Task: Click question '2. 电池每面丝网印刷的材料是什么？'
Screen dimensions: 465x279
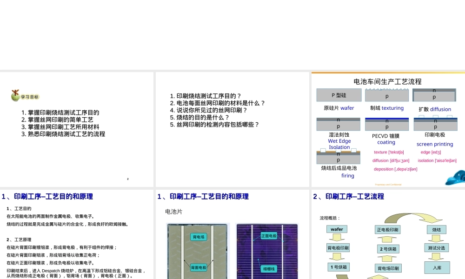Action: 217,103
